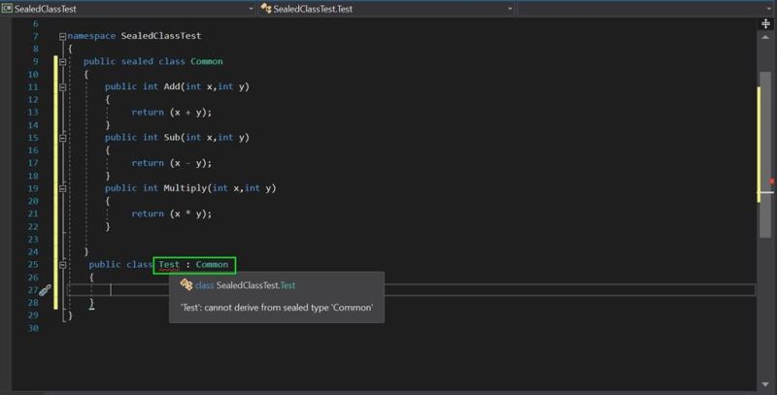Click the 'SealedClassTest' namespace name on line 7

click(x=161, y=36)
